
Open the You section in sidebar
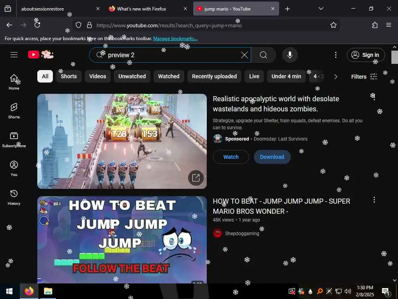pyautogui.click(x=14, y=168)
